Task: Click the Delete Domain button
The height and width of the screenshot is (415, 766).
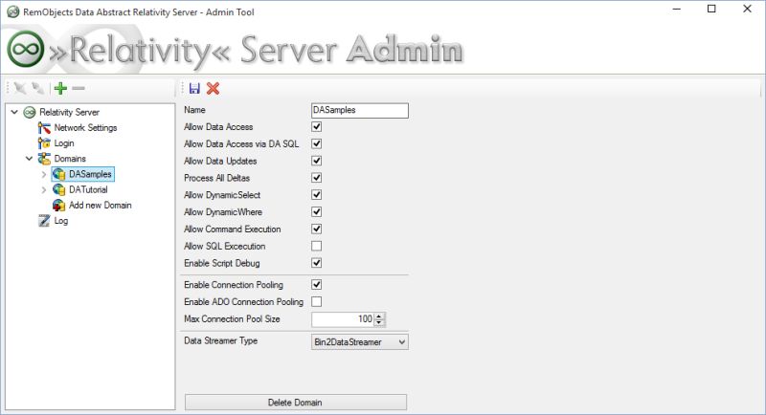Action: [296, 403]
